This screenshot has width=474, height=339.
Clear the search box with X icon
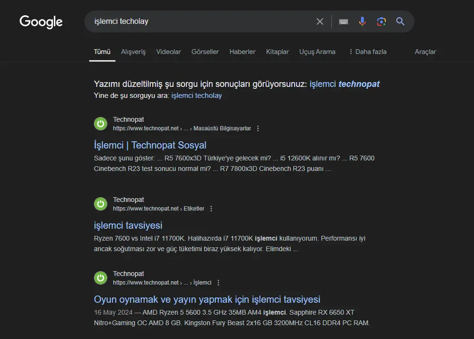[x=320, y=21]
